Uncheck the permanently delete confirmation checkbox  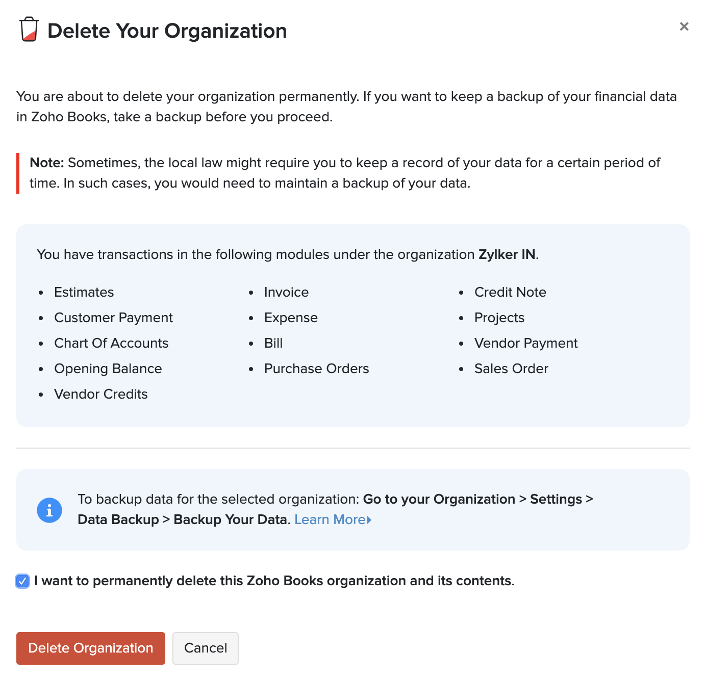pos(22,581)
